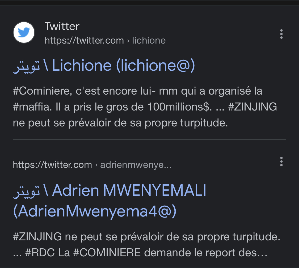This screenshot has width=299, height=268.
Task: Open three-dot menu for Lichione result
Action: tap(281, 34)
